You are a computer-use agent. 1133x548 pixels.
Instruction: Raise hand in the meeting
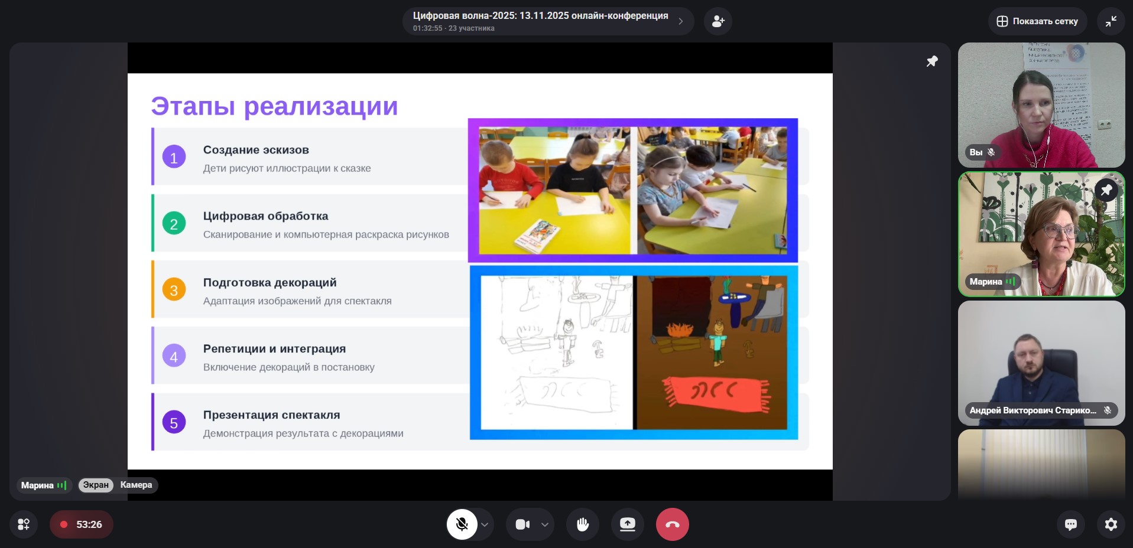coord(582,524)
